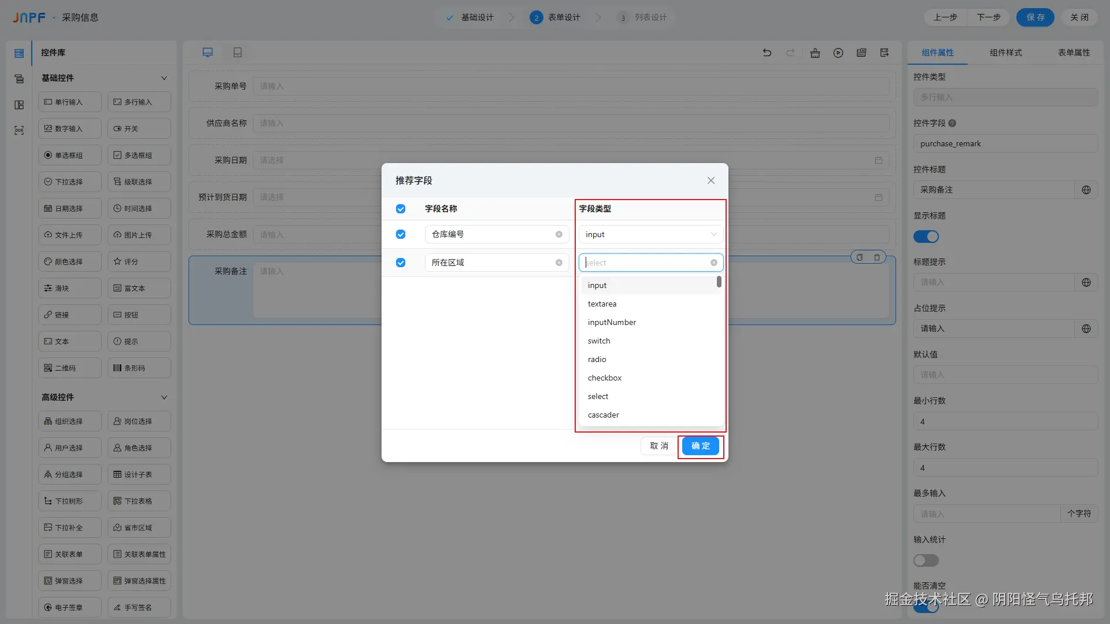Image resolution: width=1110 pixels, height=624 pixels.
Task: Open the 组件属性 tab
Action: click(938, 53)
